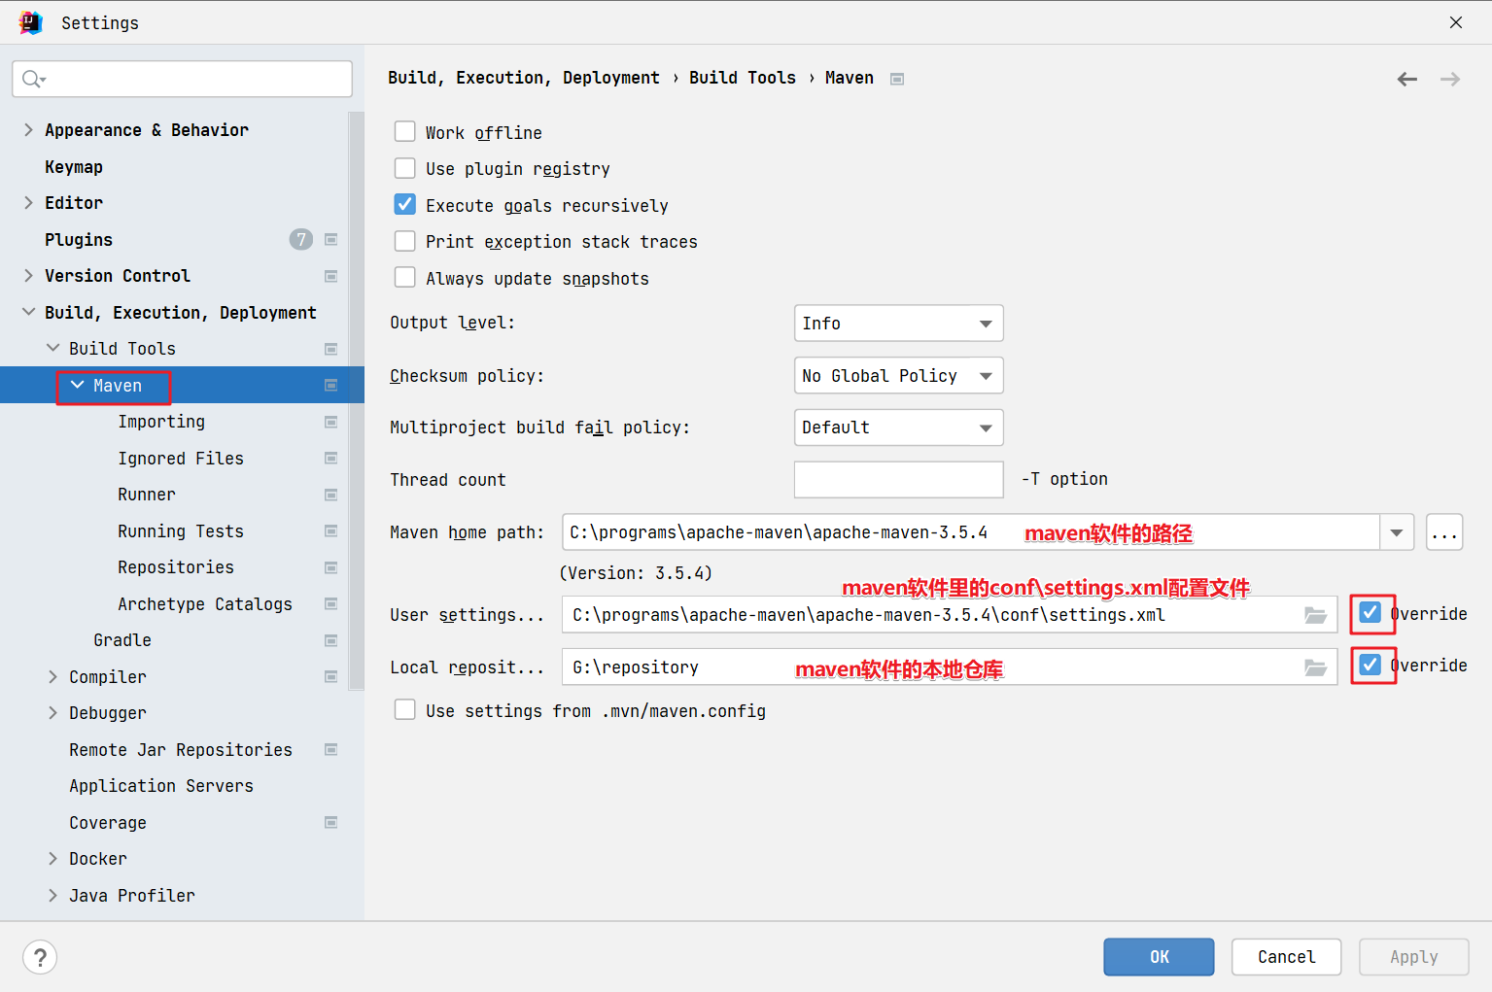Click the project icon beside Coverage
The image size is (1492, 992).
[330, 823]
